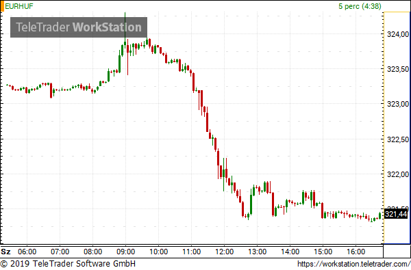Click the Sz day label on time axis
The width and height of the screenshot is (411, 270).
point(5,252)
